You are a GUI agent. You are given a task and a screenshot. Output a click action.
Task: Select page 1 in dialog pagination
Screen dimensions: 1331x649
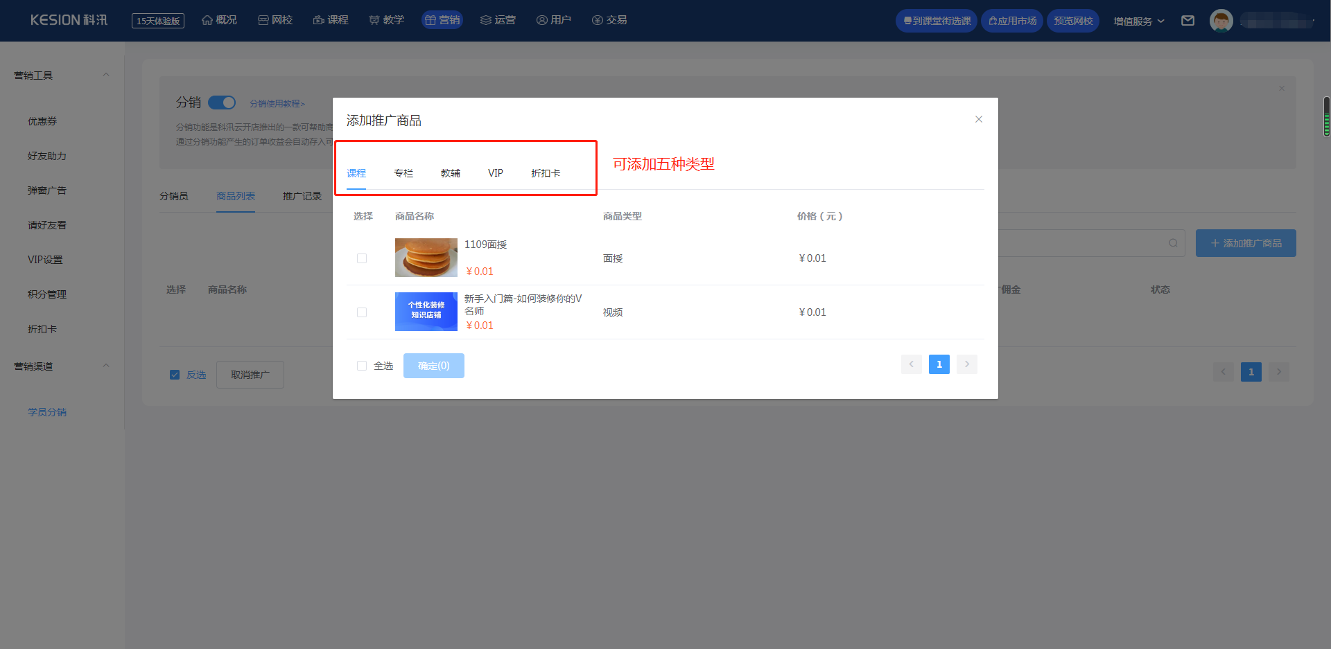[939, 364]
